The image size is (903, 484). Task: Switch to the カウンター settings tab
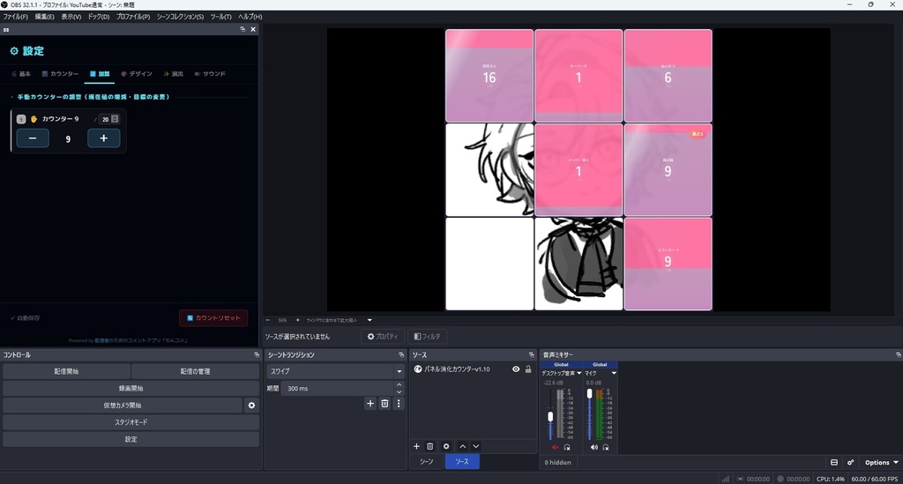60,74
